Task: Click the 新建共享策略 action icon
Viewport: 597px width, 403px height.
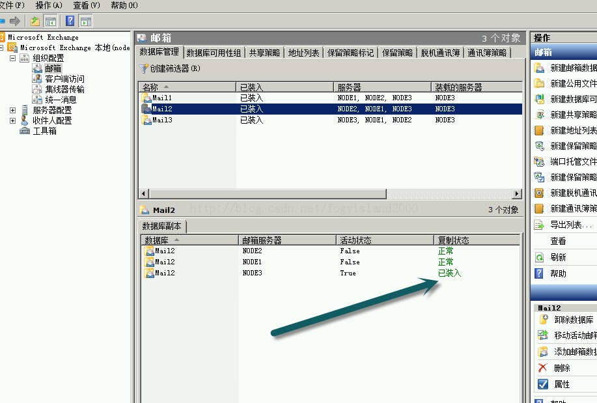Action: [x=539, y=115]
